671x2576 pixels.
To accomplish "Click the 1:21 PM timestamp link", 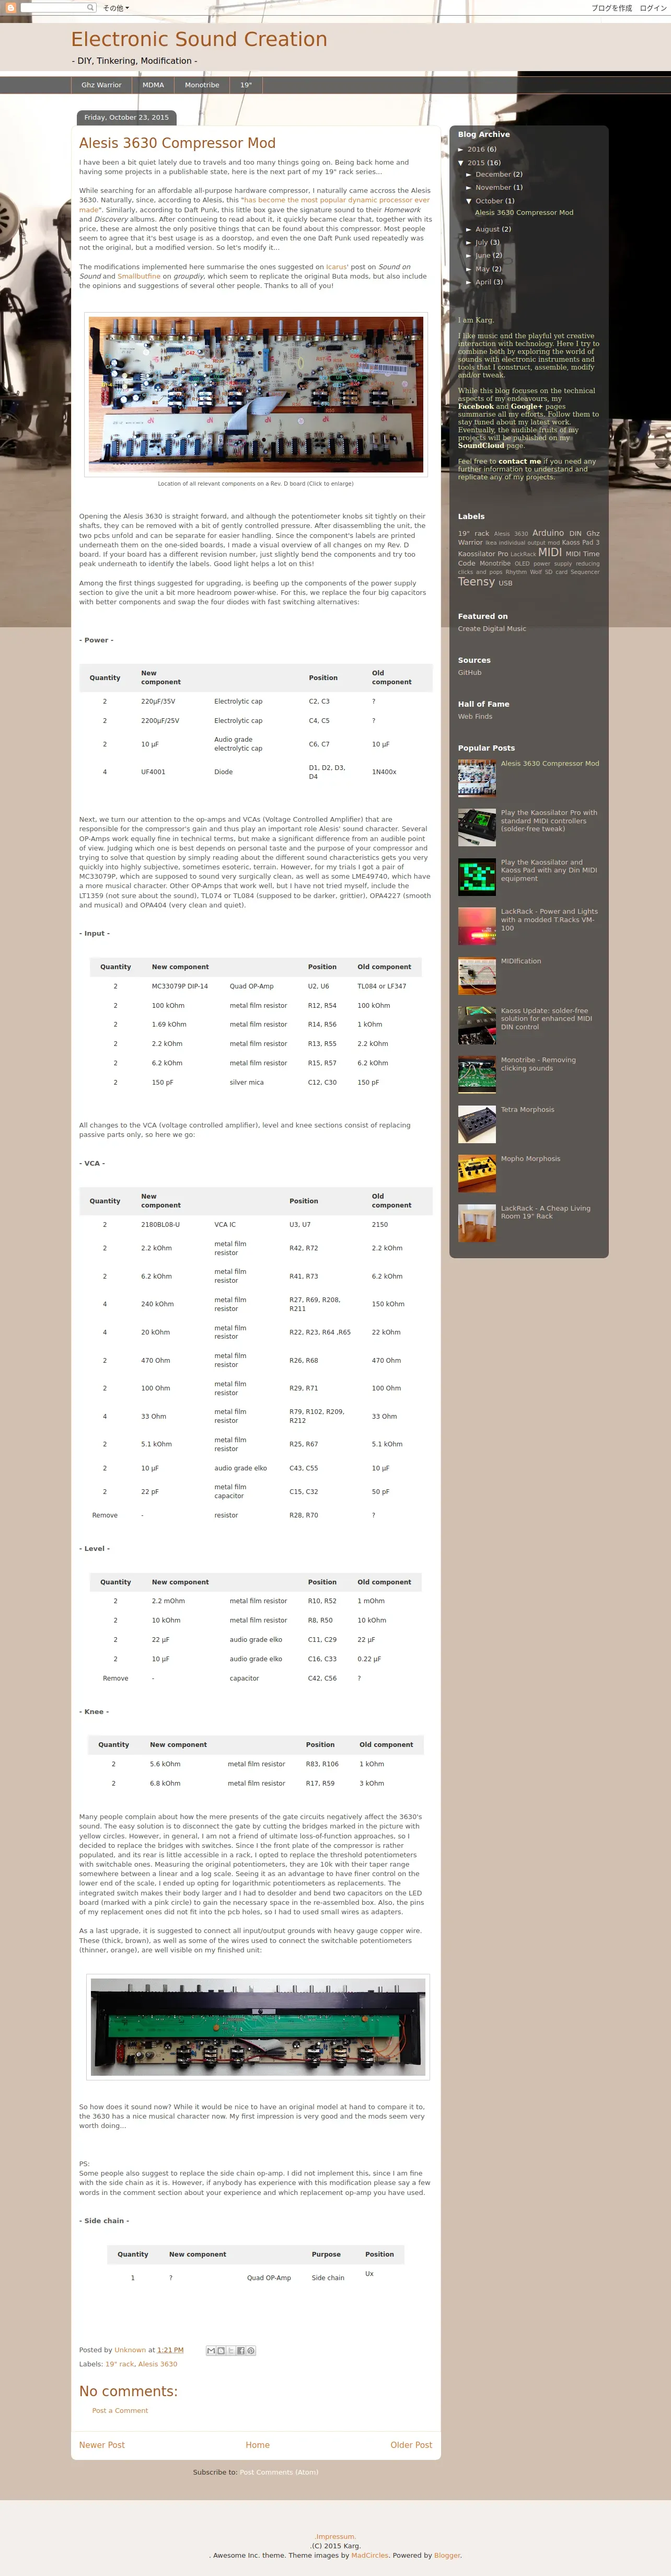I will 170,2350.
